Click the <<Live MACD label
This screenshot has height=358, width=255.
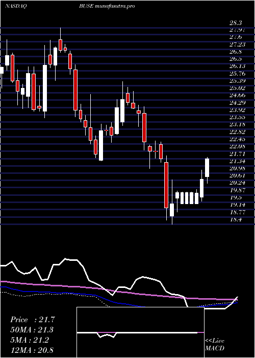pos(215,345)
